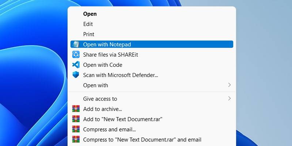Click the Notepad icon in the menu
Screen dimensions: 292x146
click(76, 44)
